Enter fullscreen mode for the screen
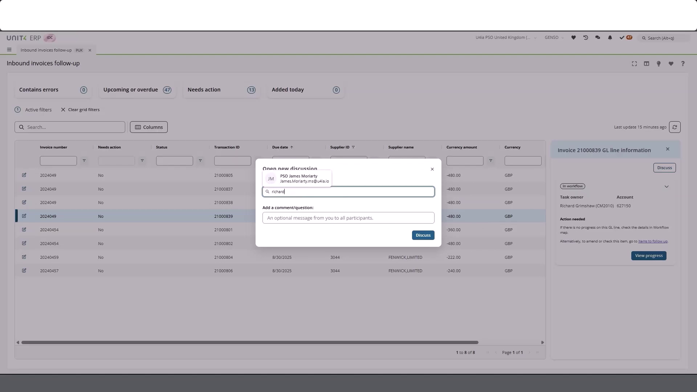Image resolution: width=697 pixels, height=392 pixels. (x=634, y=64)
